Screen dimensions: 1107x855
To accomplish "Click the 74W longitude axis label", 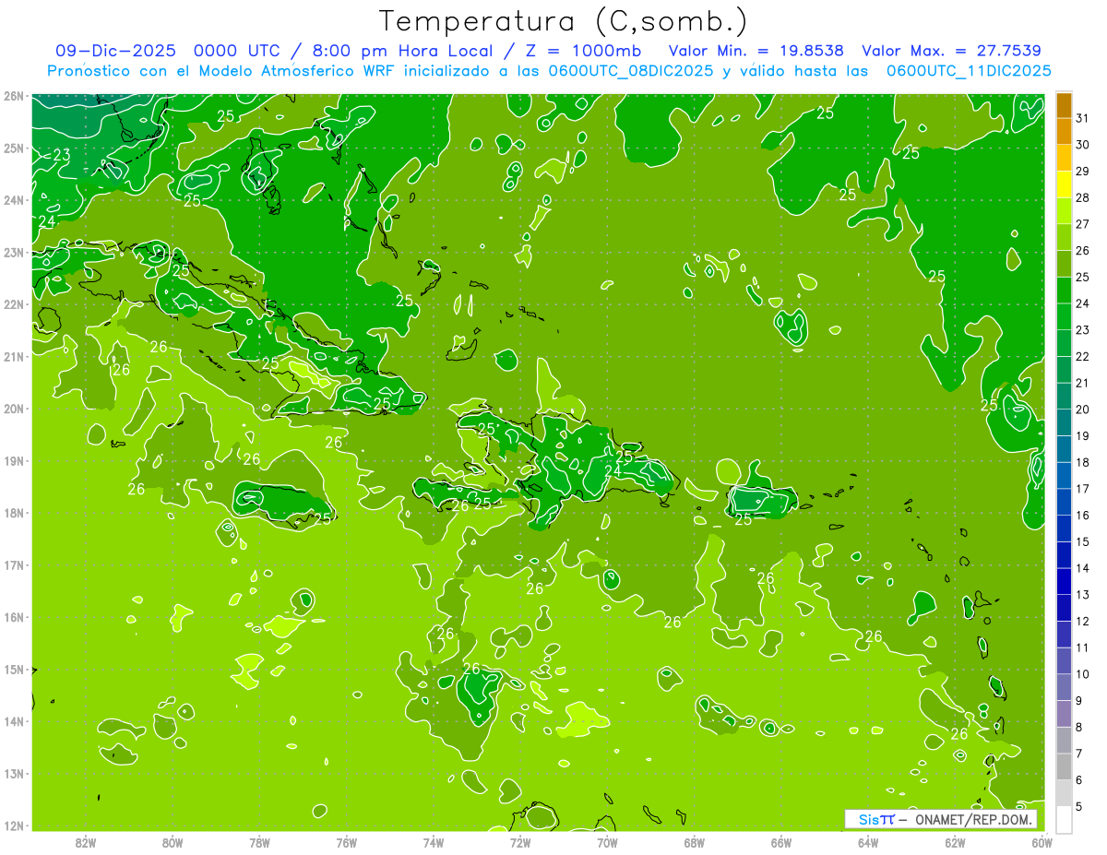I will 434,842.
